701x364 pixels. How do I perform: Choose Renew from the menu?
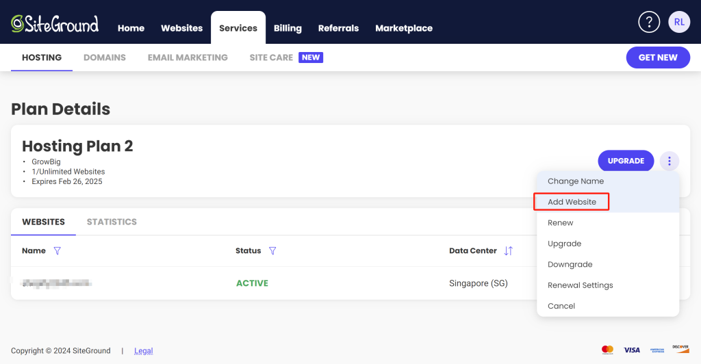608,223
